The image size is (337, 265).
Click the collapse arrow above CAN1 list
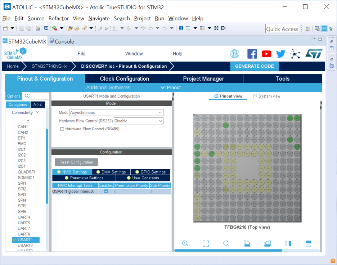pos(28,121)
